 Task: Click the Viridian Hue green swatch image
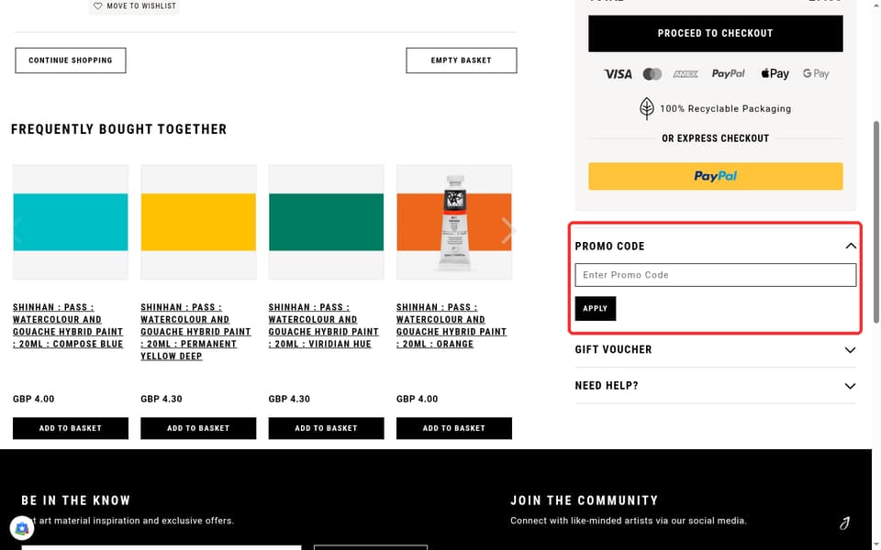(326, 222)
